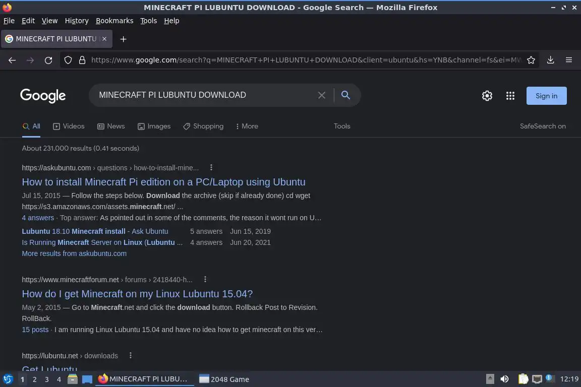Open the Tools menu in menu bar
Screen dimensions: 581x387
(149, 21)
